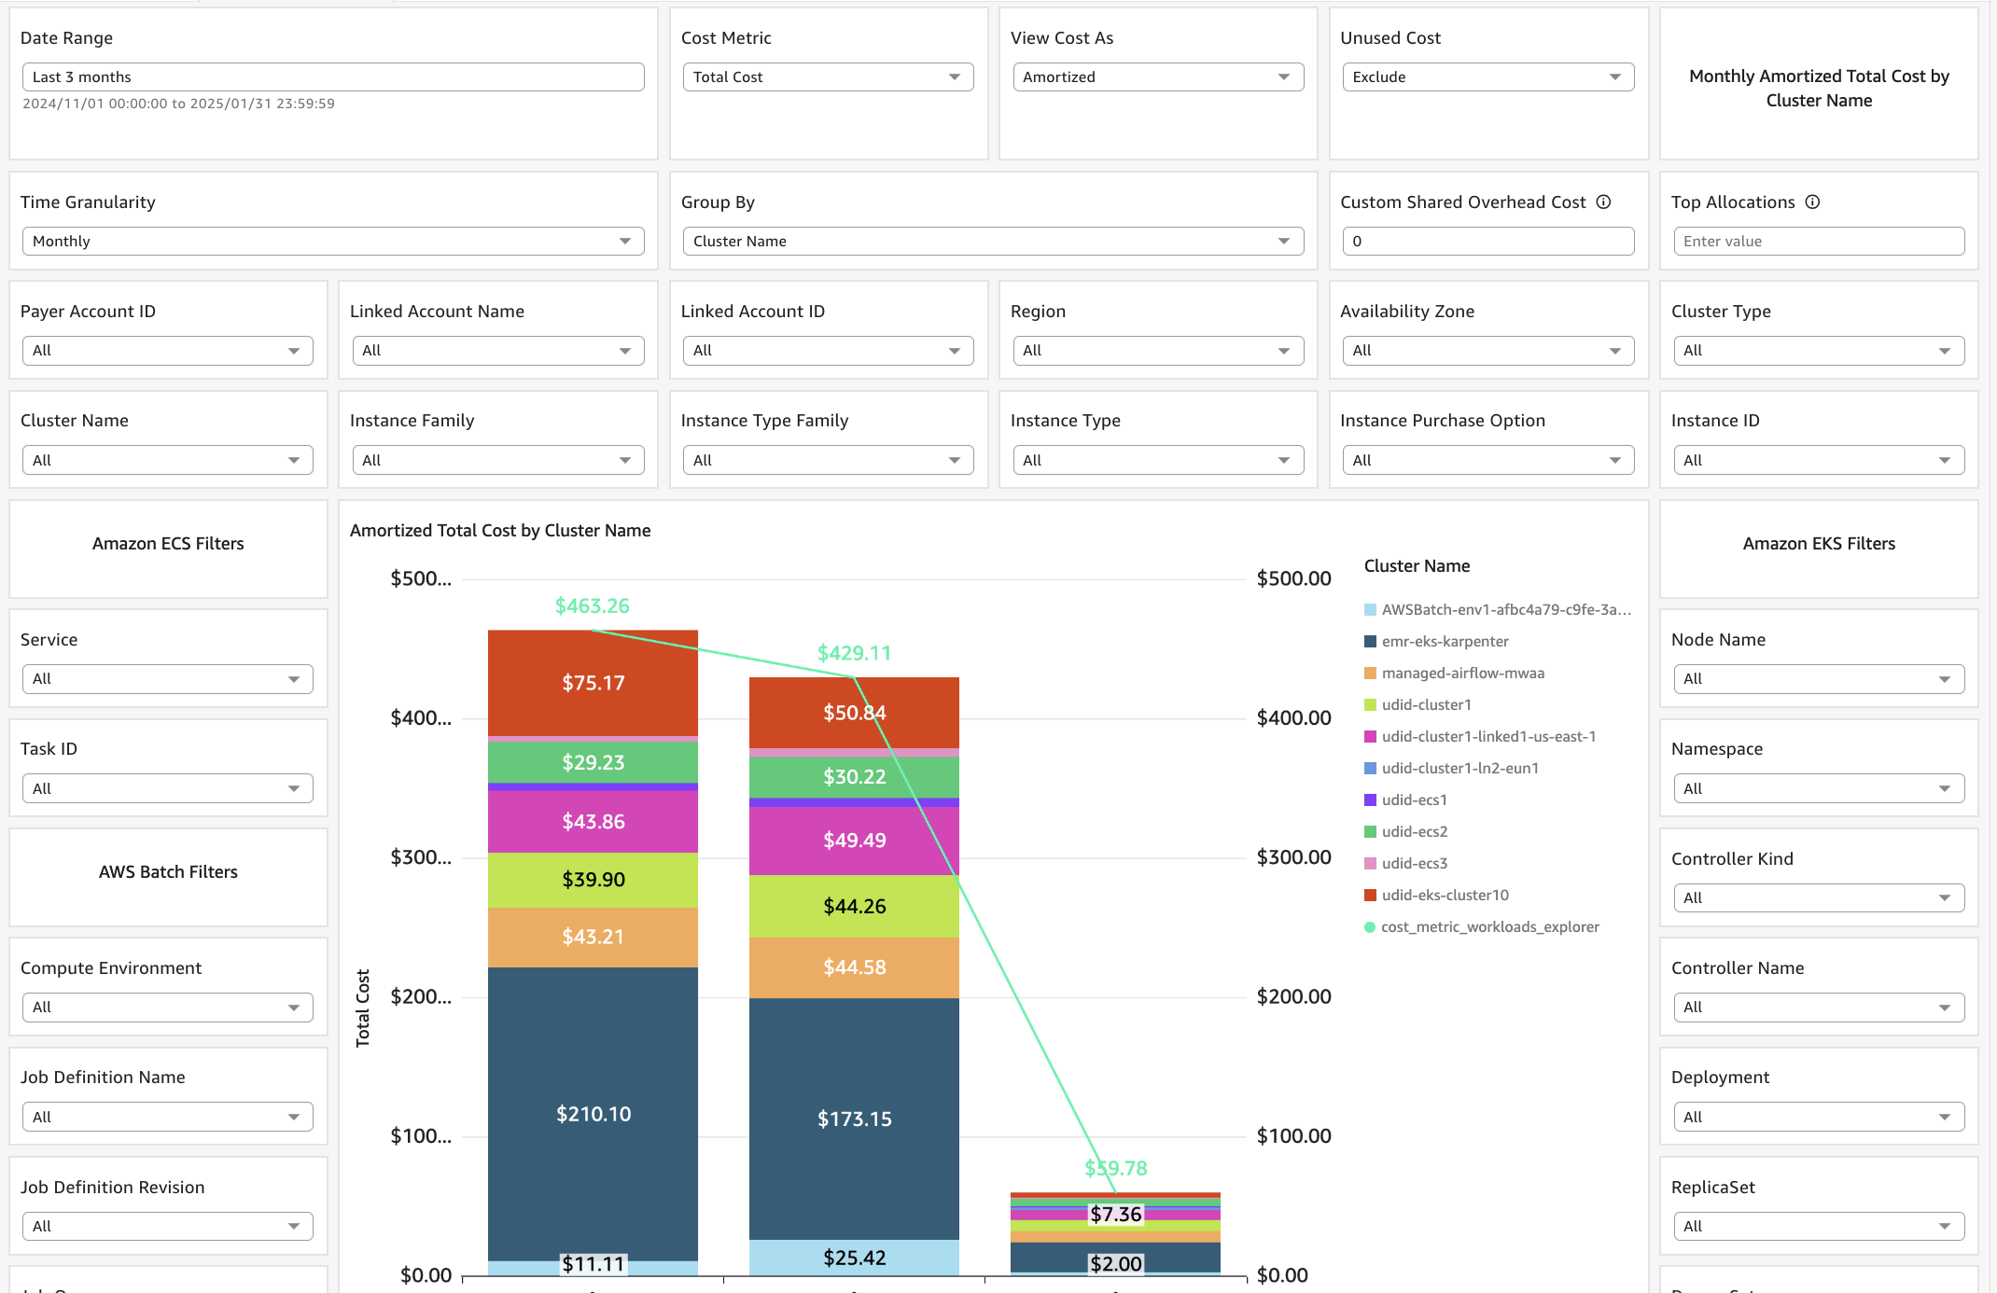Screen dimensions: 1997x1293
Task: Click info icon beside Custom Shared Overhead Cost
Action: [x=1603, y=202]
